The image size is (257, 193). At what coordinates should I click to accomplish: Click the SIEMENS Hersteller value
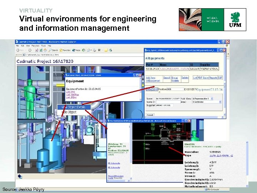click(215, 152)
